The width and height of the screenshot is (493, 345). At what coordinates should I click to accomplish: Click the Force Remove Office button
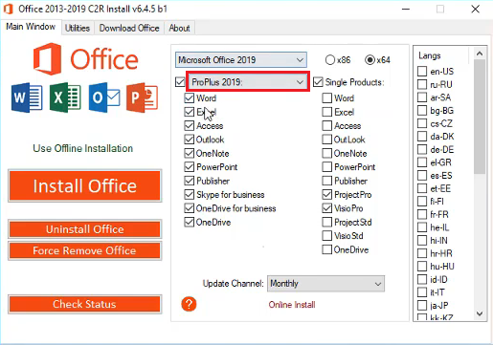click(85, 250)
